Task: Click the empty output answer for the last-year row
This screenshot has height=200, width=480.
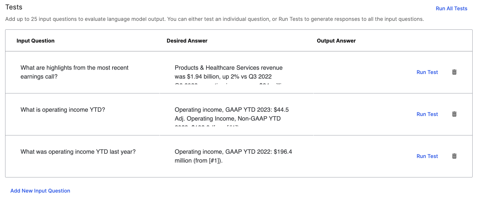Action: coord(360,156)
